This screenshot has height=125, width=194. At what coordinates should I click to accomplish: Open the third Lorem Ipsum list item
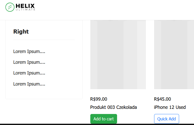(29, 73)
